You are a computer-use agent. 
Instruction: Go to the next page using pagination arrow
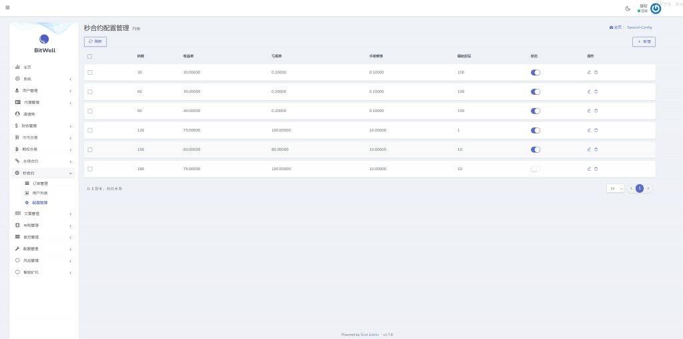point(648,189)
